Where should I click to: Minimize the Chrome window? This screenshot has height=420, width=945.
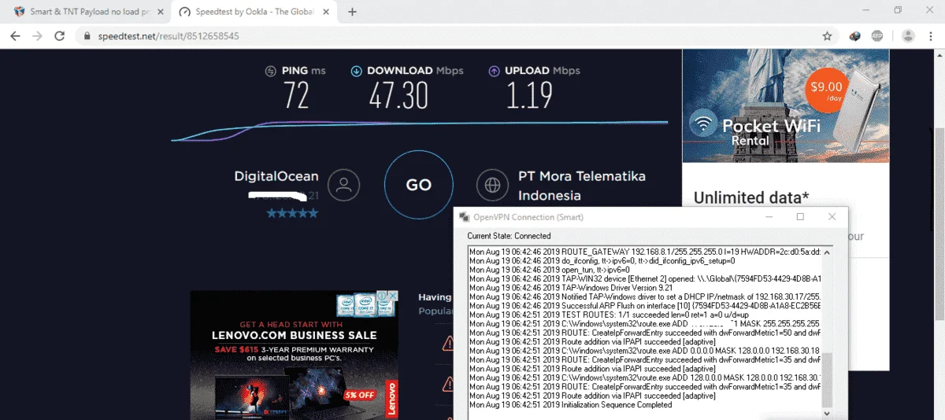click(x=865, y=10)
